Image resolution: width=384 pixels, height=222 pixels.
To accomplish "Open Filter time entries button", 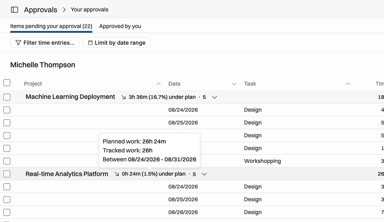I will 45,43.
